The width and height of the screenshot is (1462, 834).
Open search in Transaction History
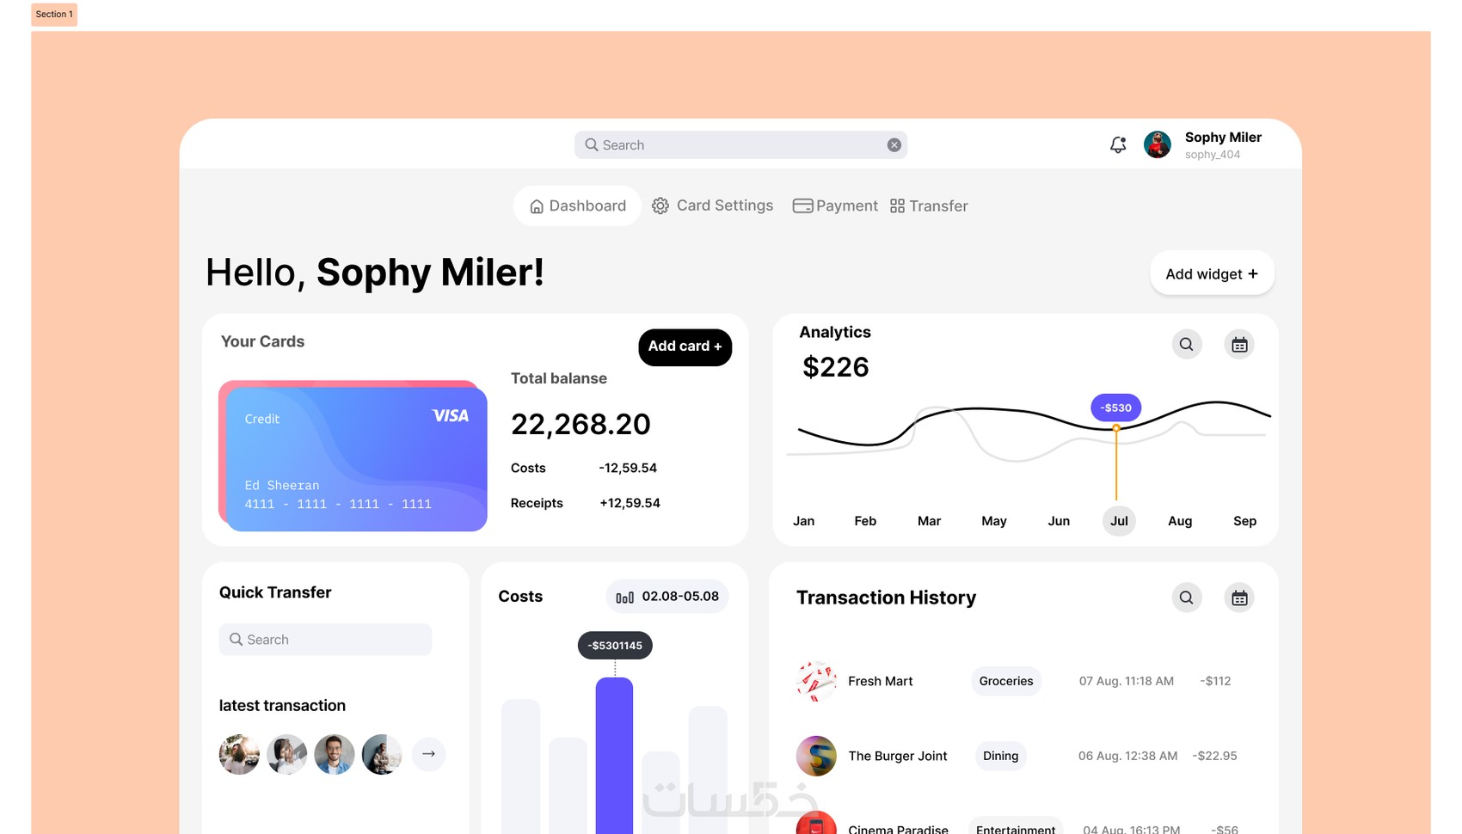click(x=1186, y=598)
